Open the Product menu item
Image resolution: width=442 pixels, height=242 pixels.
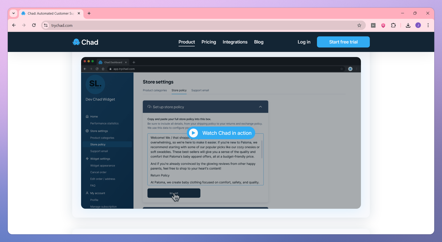(187, 42)
